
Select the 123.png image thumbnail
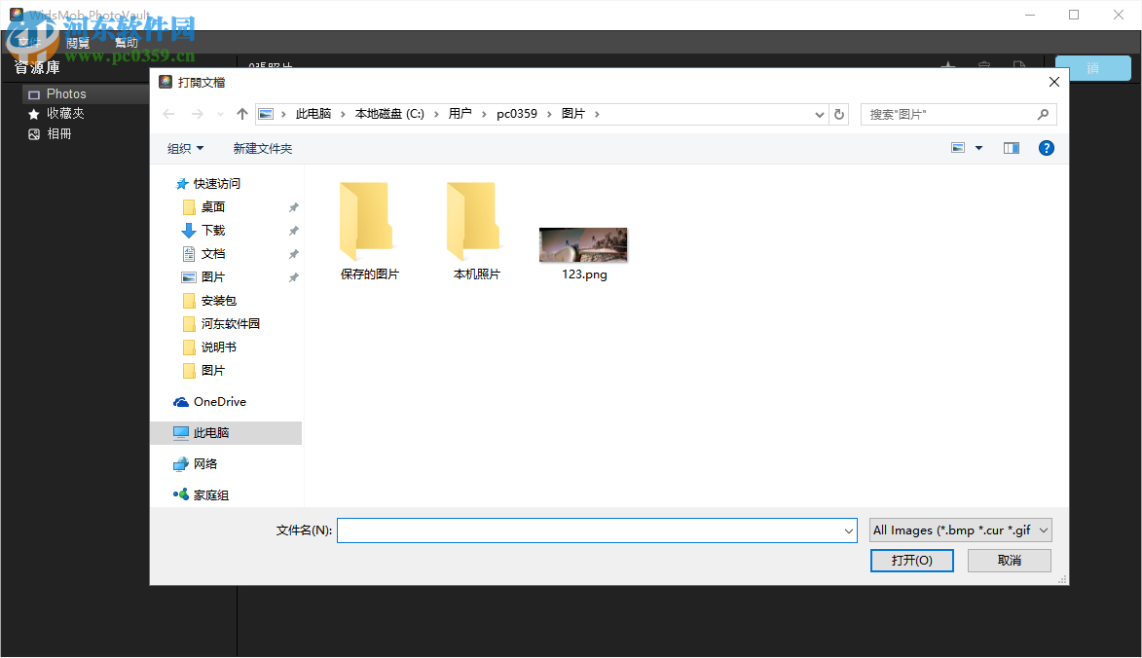582,244
